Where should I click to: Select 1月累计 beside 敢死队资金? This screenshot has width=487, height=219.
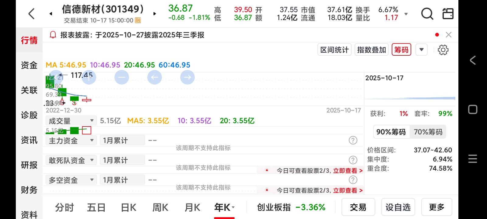click(x=122, y=160)
